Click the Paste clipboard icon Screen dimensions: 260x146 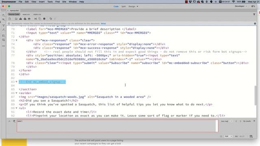tap(44, 19)
